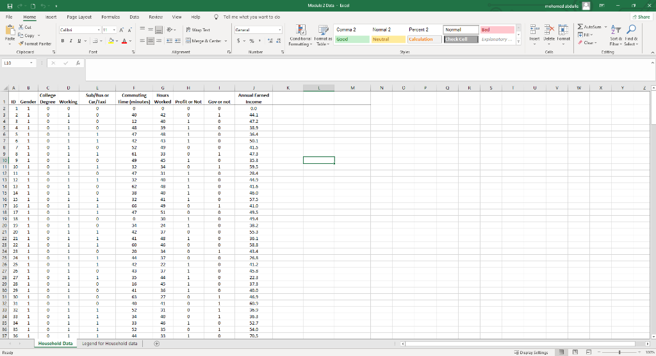Increase the indent
Image resolution: width=656 pixels, height=356 pixels.
point(178,41)
